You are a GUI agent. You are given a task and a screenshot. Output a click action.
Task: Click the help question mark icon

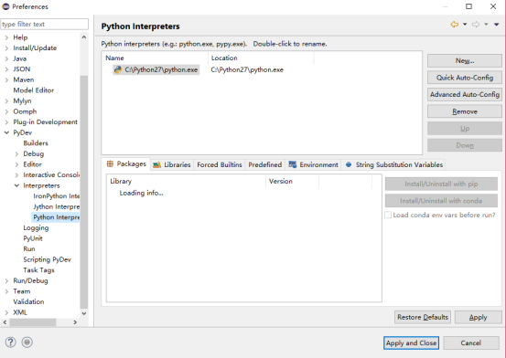pyautogui.click(x=10, y=342)
